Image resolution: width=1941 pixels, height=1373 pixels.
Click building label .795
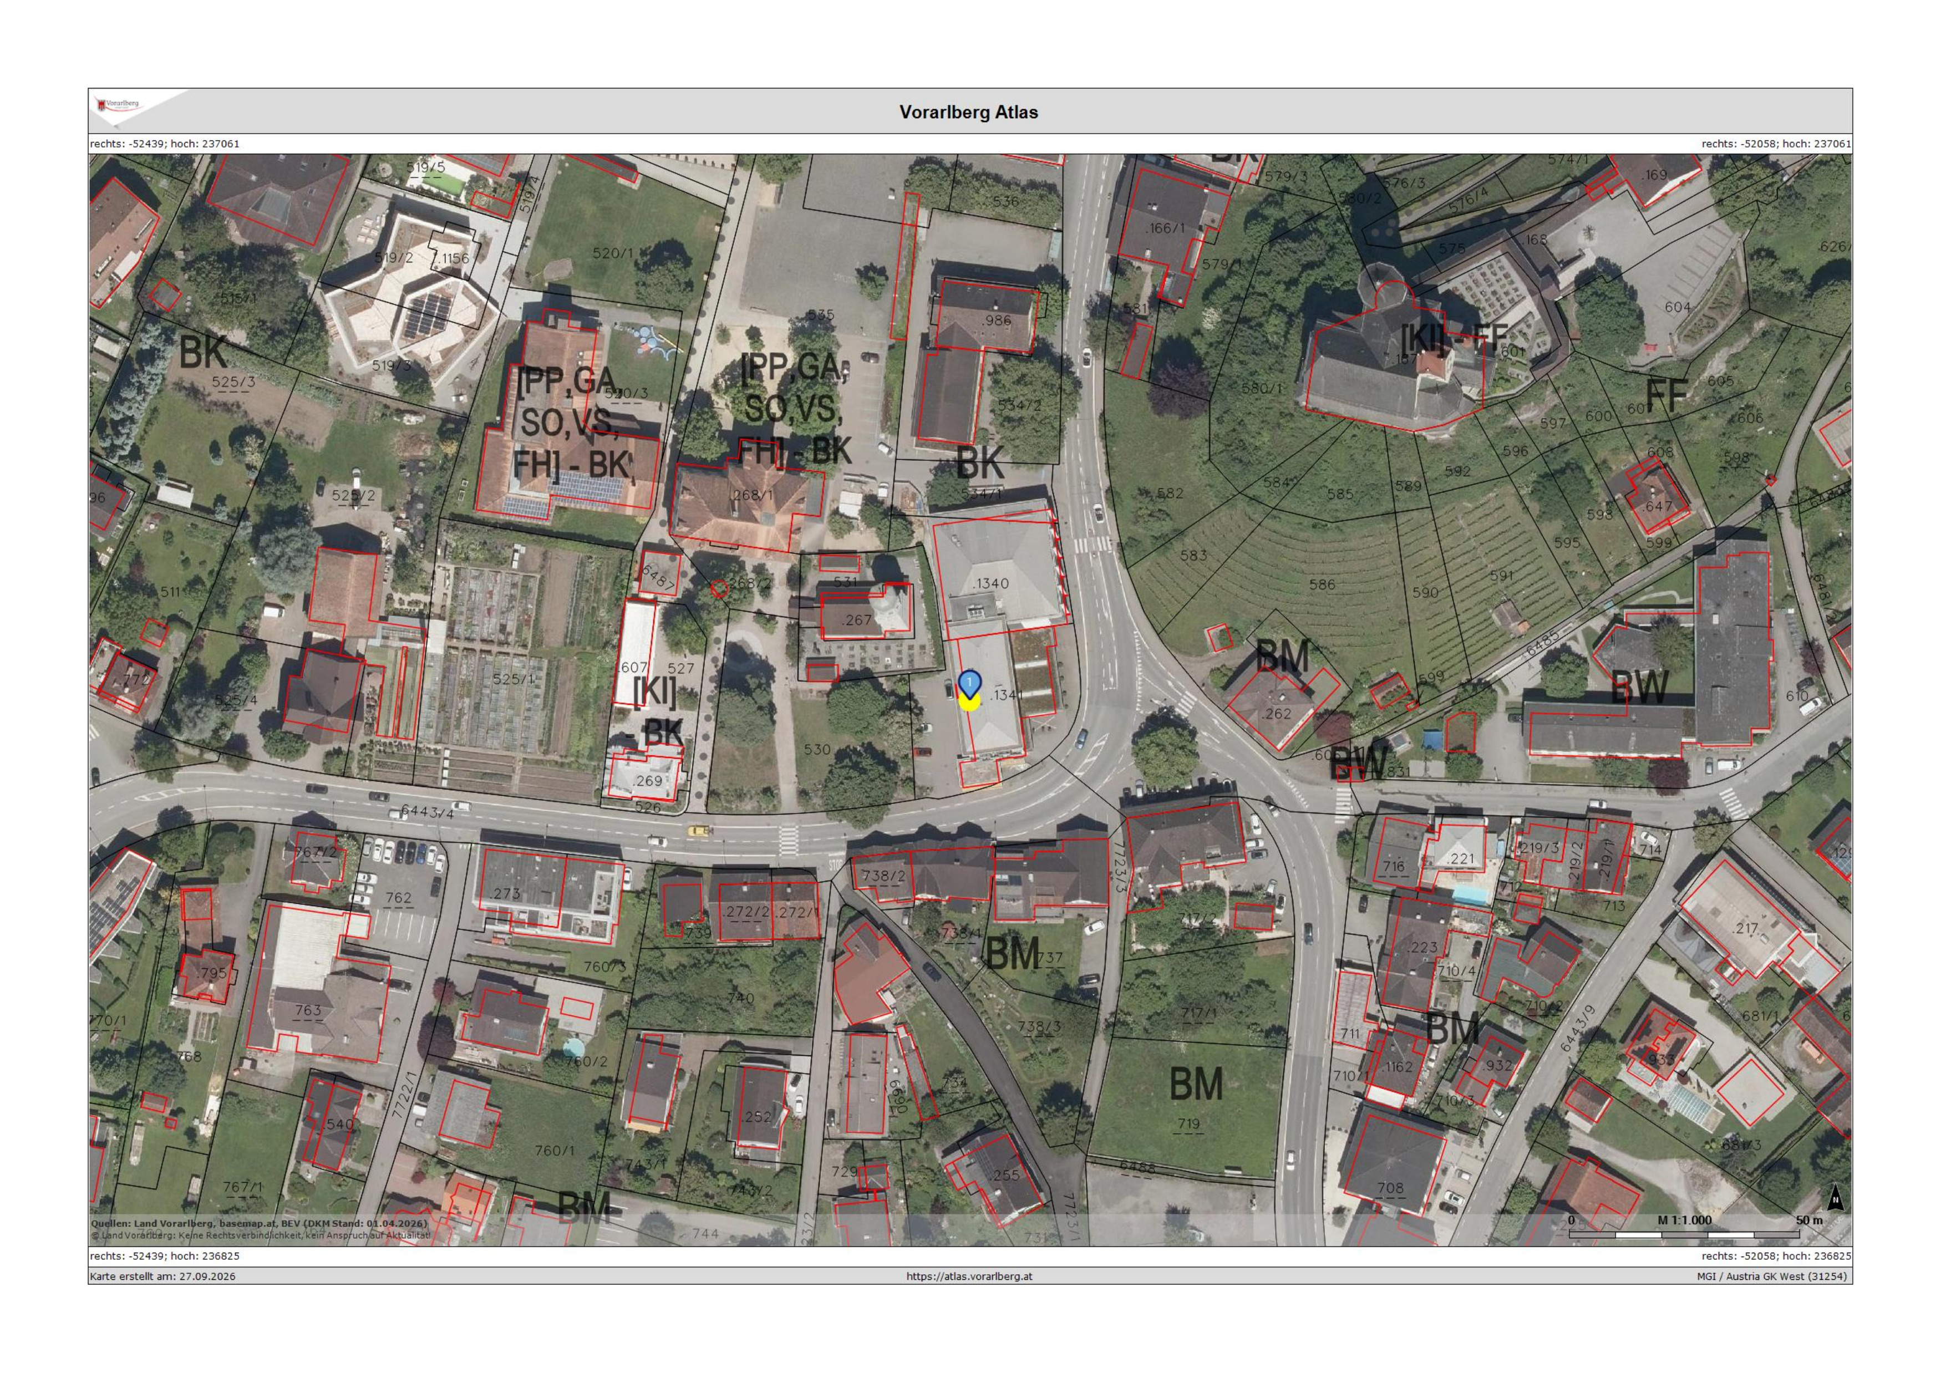click(211, 973)
